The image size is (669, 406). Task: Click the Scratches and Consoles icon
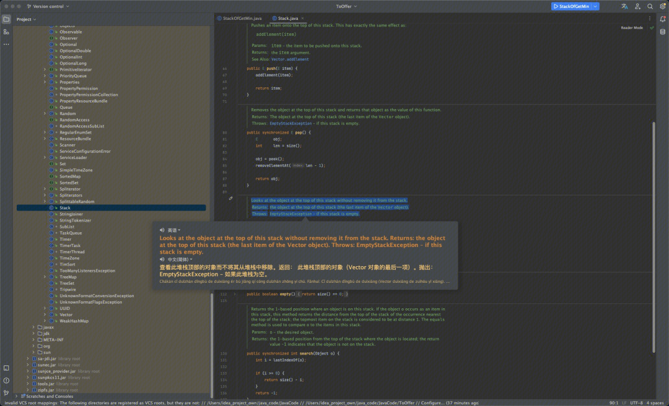23,396
